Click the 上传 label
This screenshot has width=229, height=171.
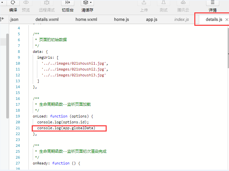click(144, 10)
